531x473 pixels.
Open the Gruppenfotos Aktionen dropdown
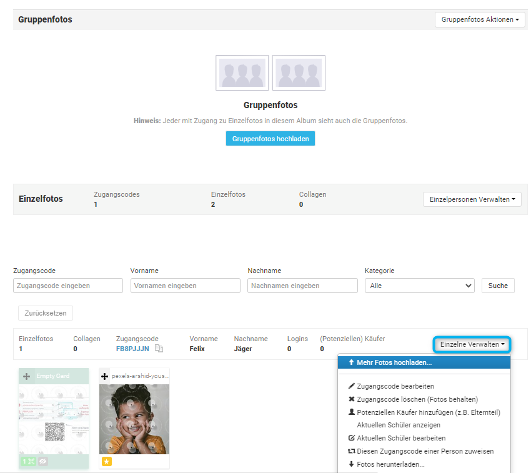(480, 19)
